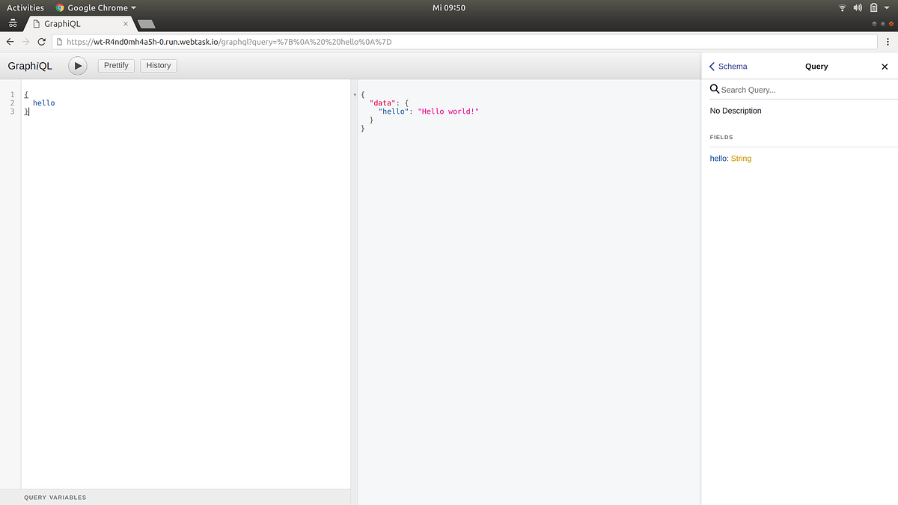Image resolution: width=898 pixels, height=505 pixels.
Task: Follow the hello: String field link
Action: click(730, 158)
